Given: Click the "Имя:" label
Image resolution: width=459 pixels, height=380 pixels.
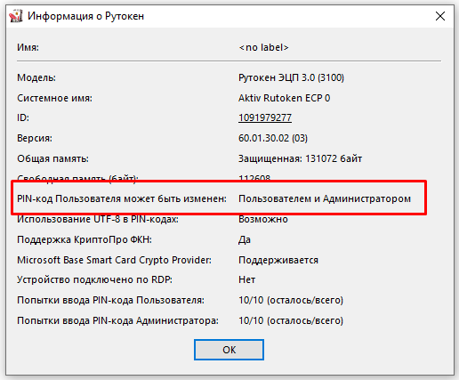Looking at the screenshot, I should click(28, 47).
